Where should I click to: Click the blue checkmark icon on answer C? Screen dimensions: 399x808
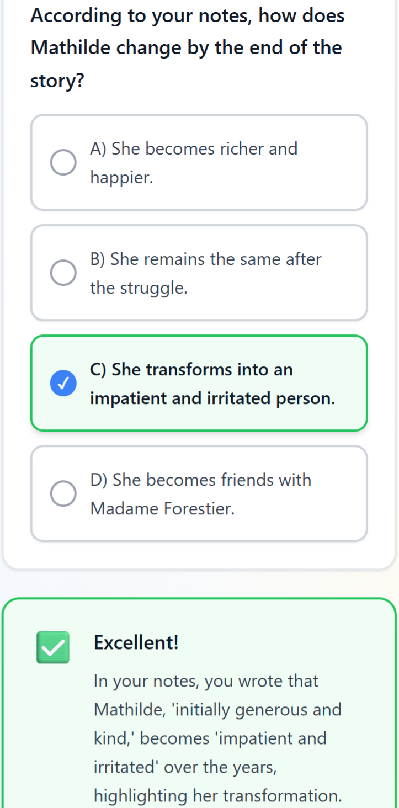tap(63, 383)
